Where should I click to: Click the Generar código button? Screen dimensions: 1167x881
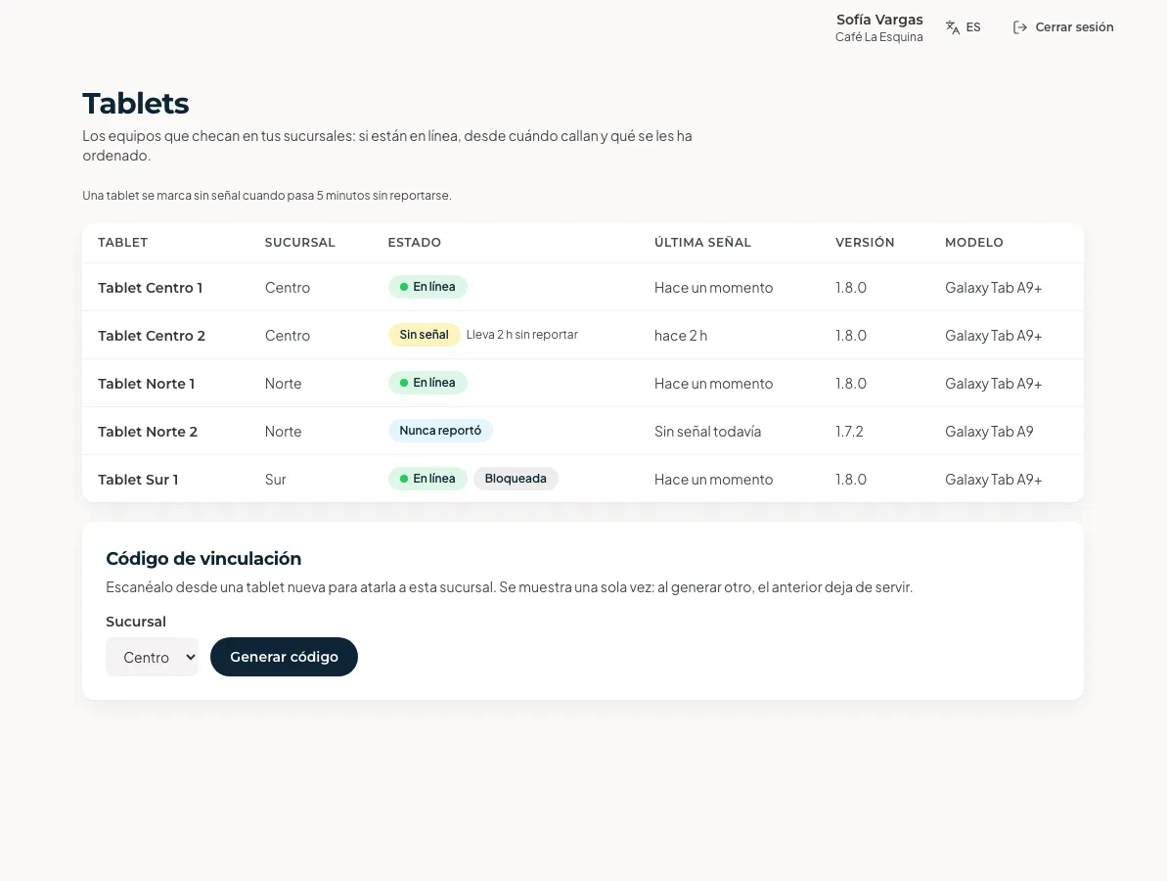pos(284,657)
